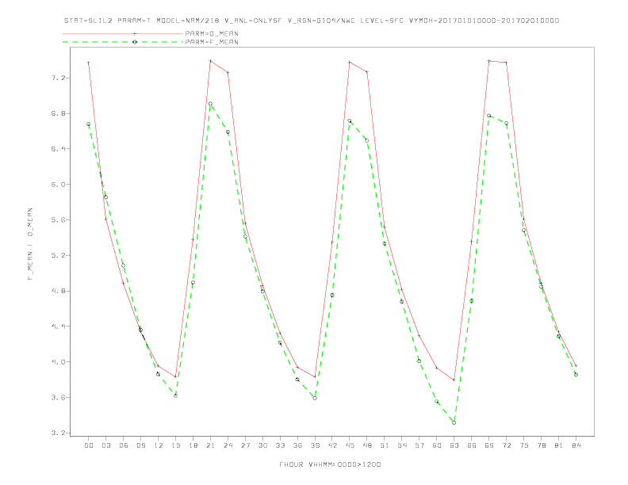Click the F_MEAN circle marker at hour 84
This screenshot has width=628, height=485.
coord(576,375)
